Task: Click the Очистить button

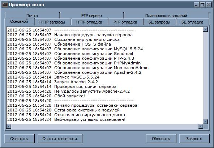Action: [19, 139]
